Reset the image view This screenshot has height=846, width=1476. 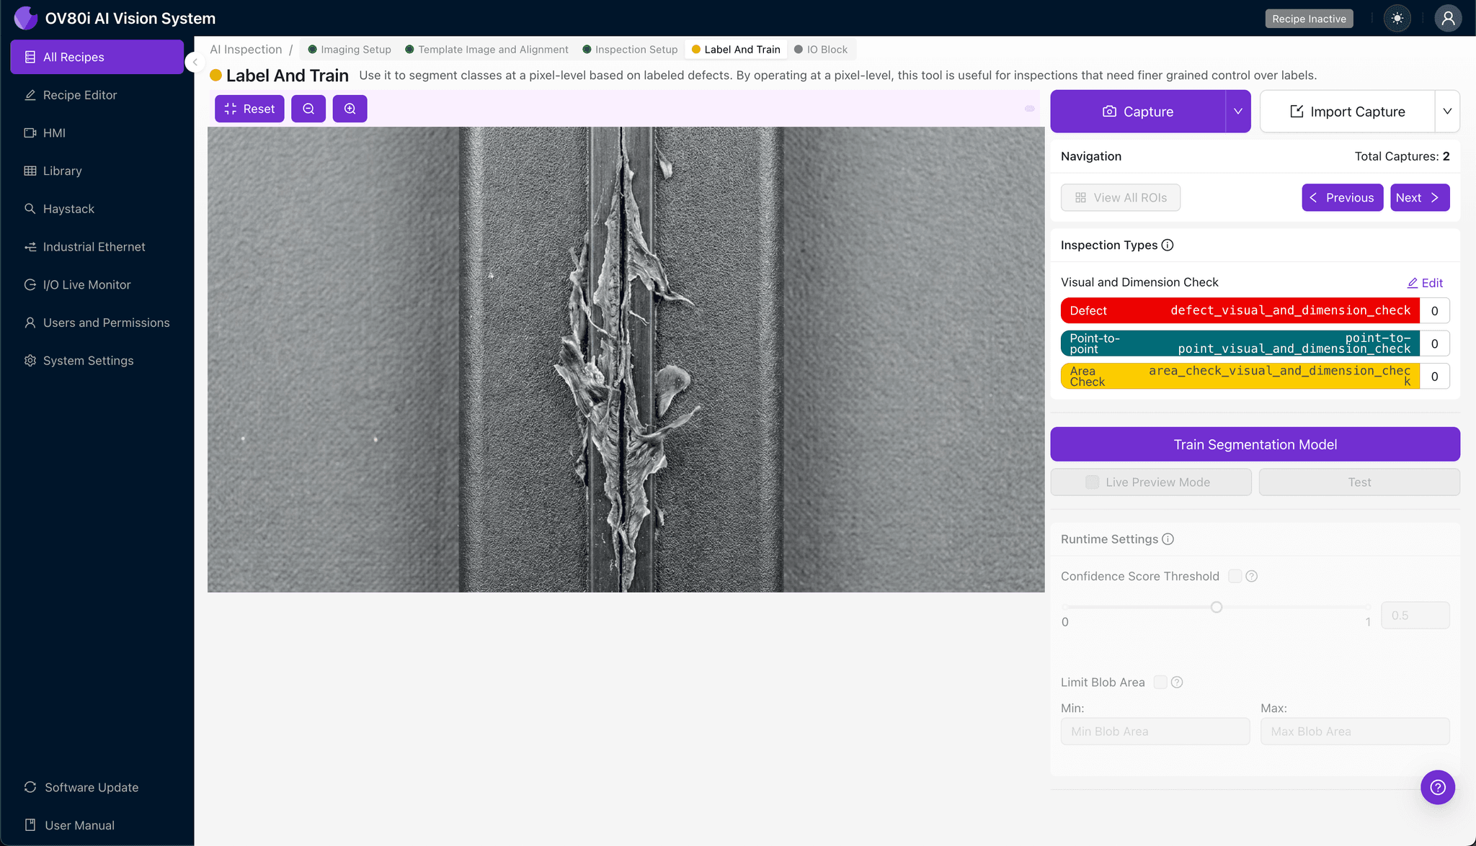249,109
